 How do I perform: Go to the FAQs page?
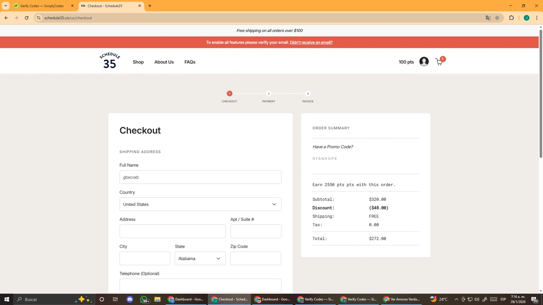click(x=190, y=62)
